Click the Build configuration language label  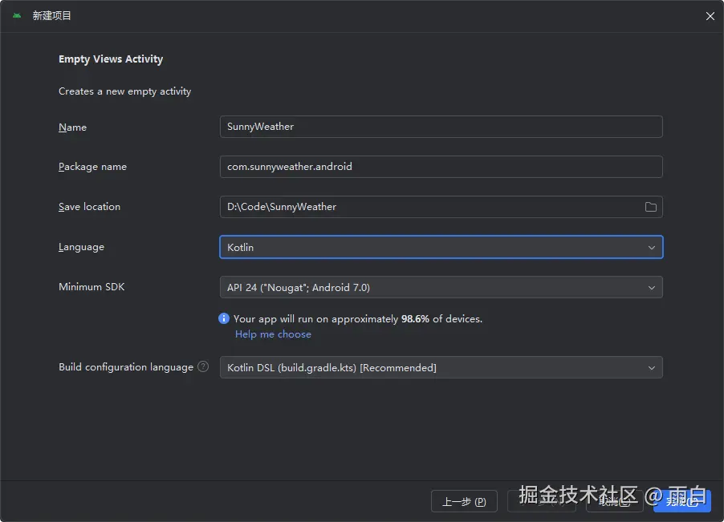click(126, 366)
